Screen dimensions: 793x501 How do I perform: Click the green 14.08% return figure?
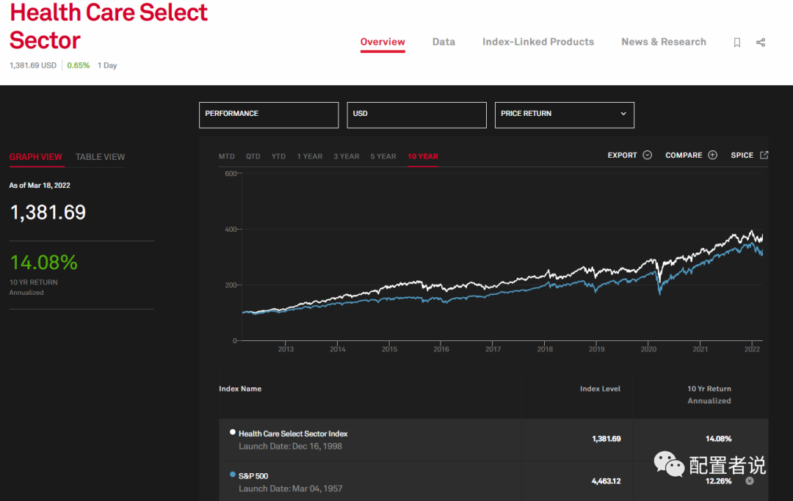point(44,263)
